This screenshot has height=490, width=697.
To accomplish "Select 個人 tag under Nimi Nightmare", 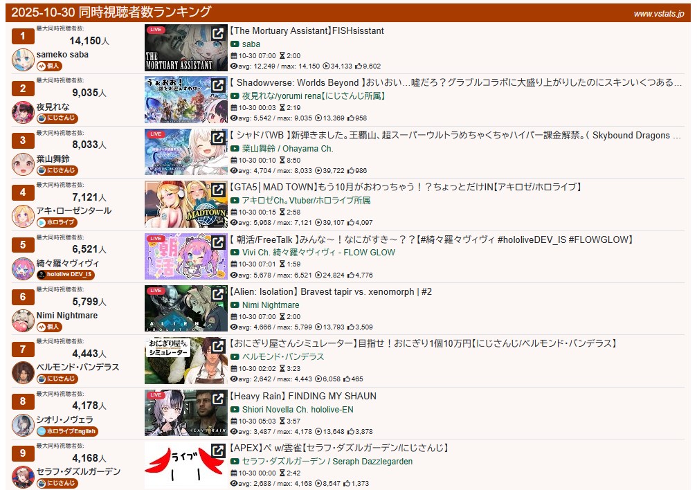I will tap(49, 327).
